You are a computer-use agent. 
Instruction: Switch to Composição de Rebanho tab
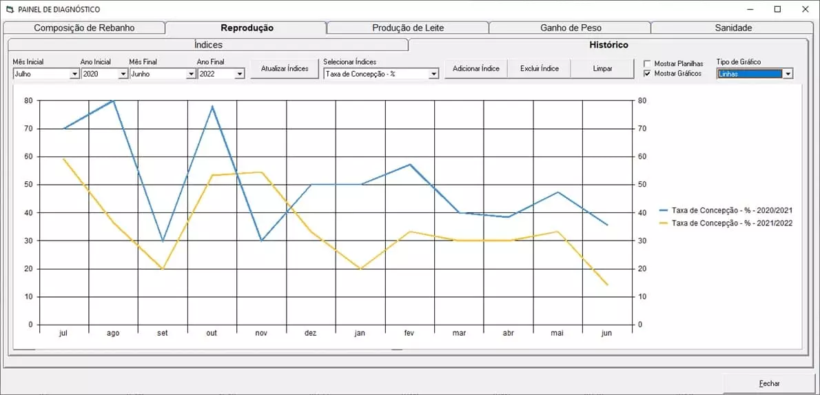[84, 28]
